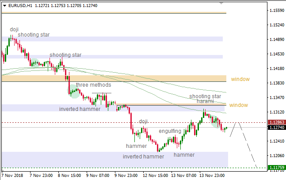Click the upper orange 'window' label
The image size is (286, 180).
click(x=240, y=79)
